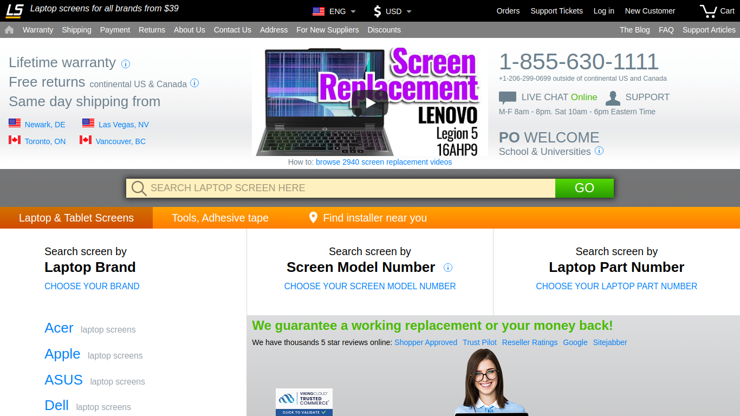Open Google reviews link
The width and height of the screenshot is (740, 416).
point(575,342)
